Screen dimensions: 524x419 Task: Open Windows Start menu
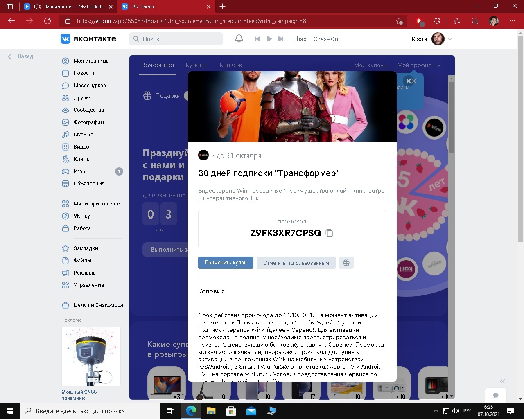tap(10, 411)
